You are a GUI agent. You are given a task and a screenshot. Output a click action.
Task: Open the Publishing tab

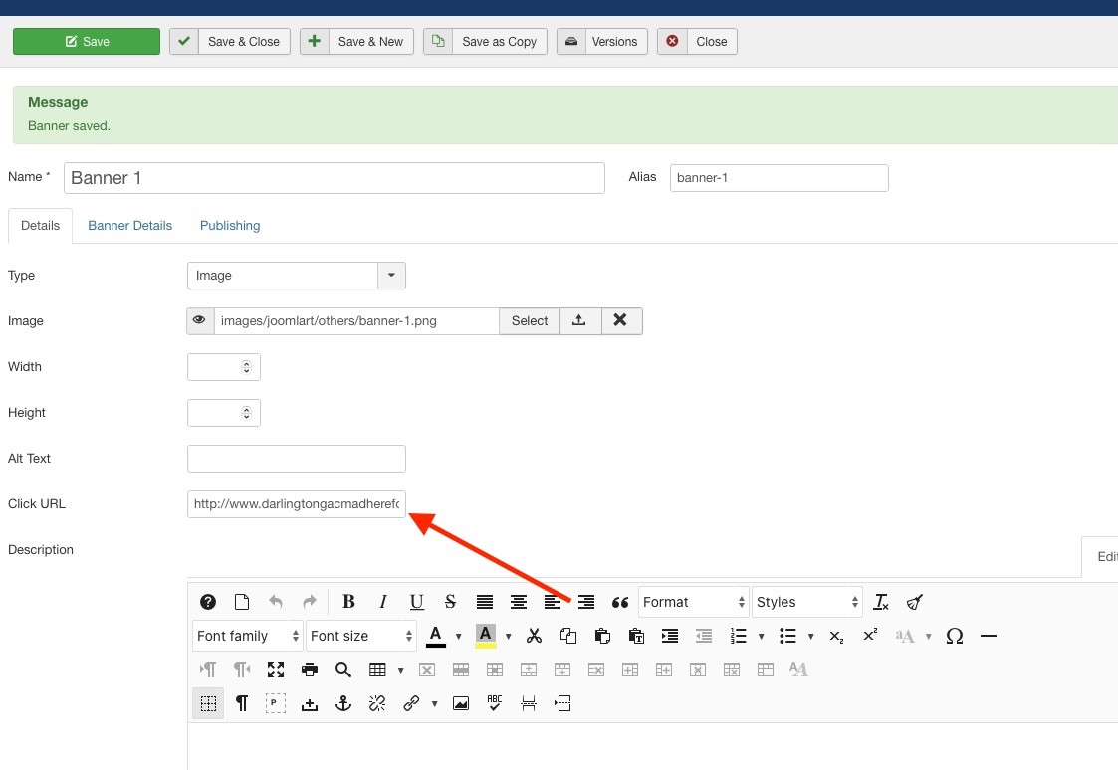pyautogui.click(x=230, y=226)
